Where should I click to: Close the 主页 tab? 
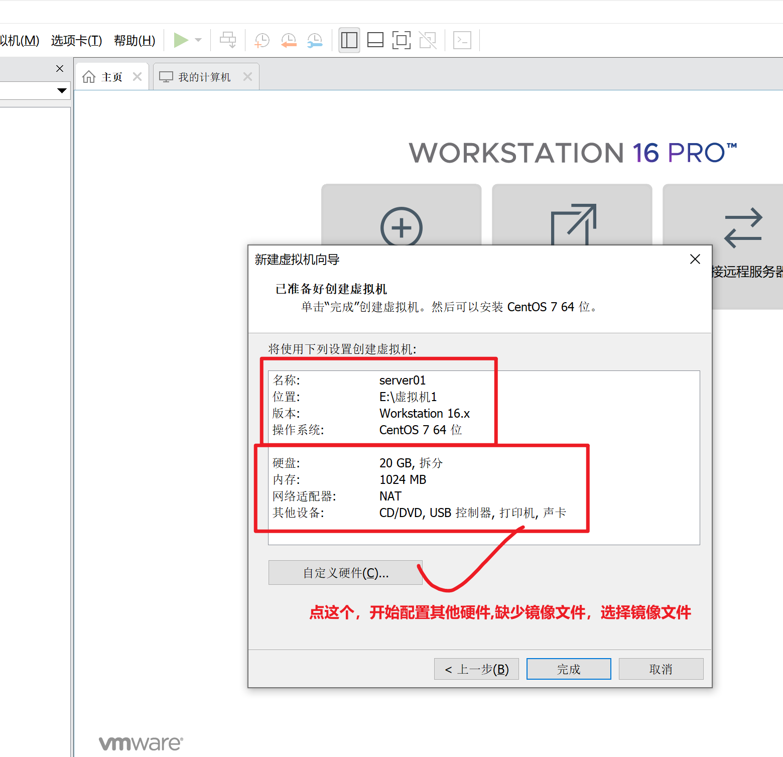pos(137,77)
